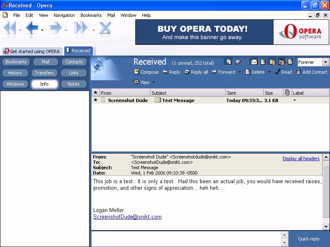Image resolution: width=330 pixels, height=247 pixels.
Task: Switch to Get started using OPERA tab
Action: [x=32, y=51]
